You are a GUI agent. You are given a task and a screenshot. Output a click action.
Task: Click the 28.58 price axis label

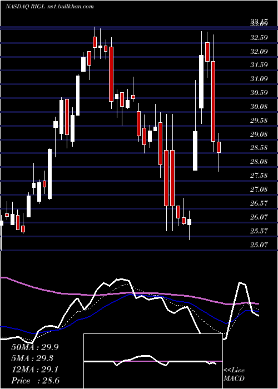[x=259, y=148]
